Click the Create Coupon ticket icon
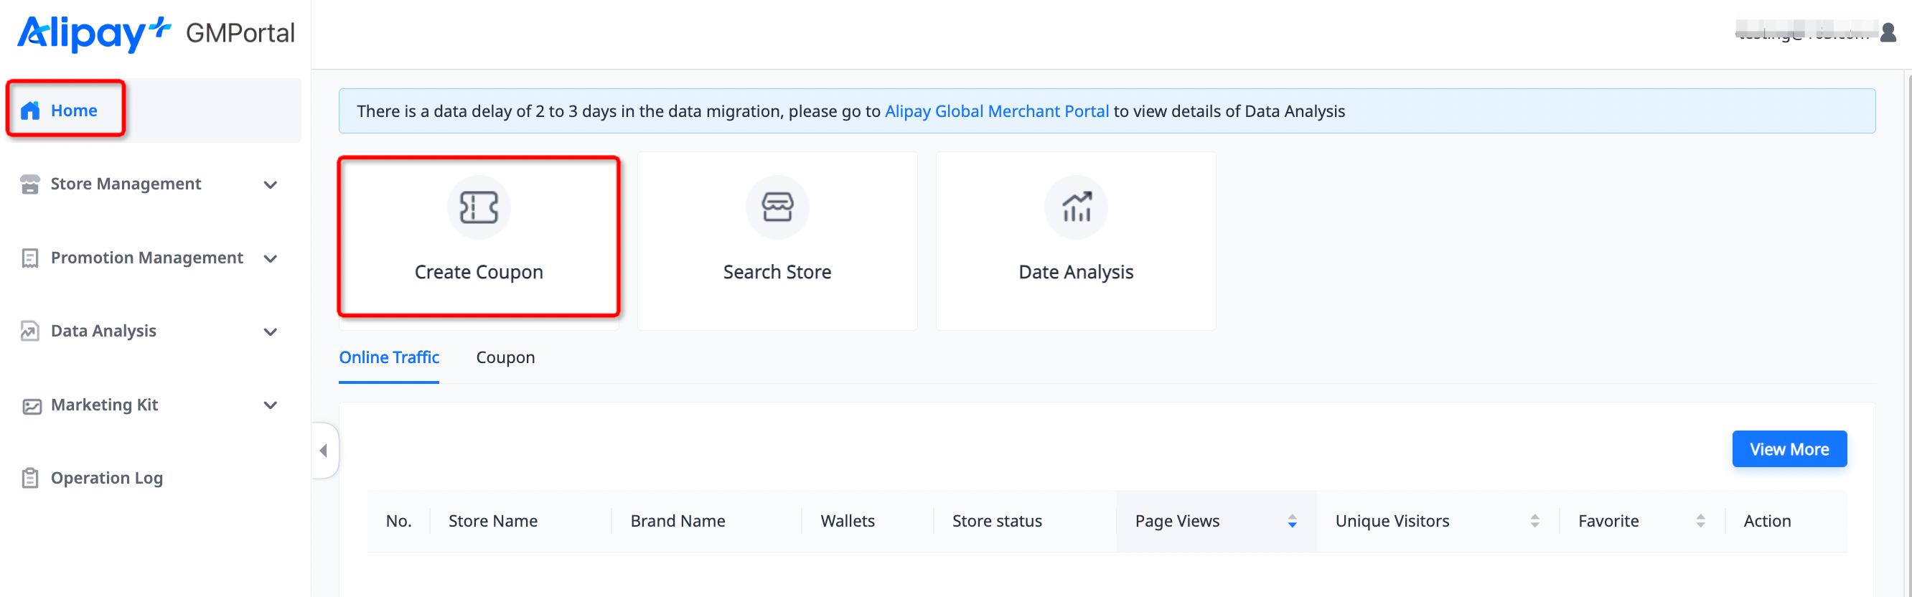The image size is (1912, 597). [x=478, y=207]
